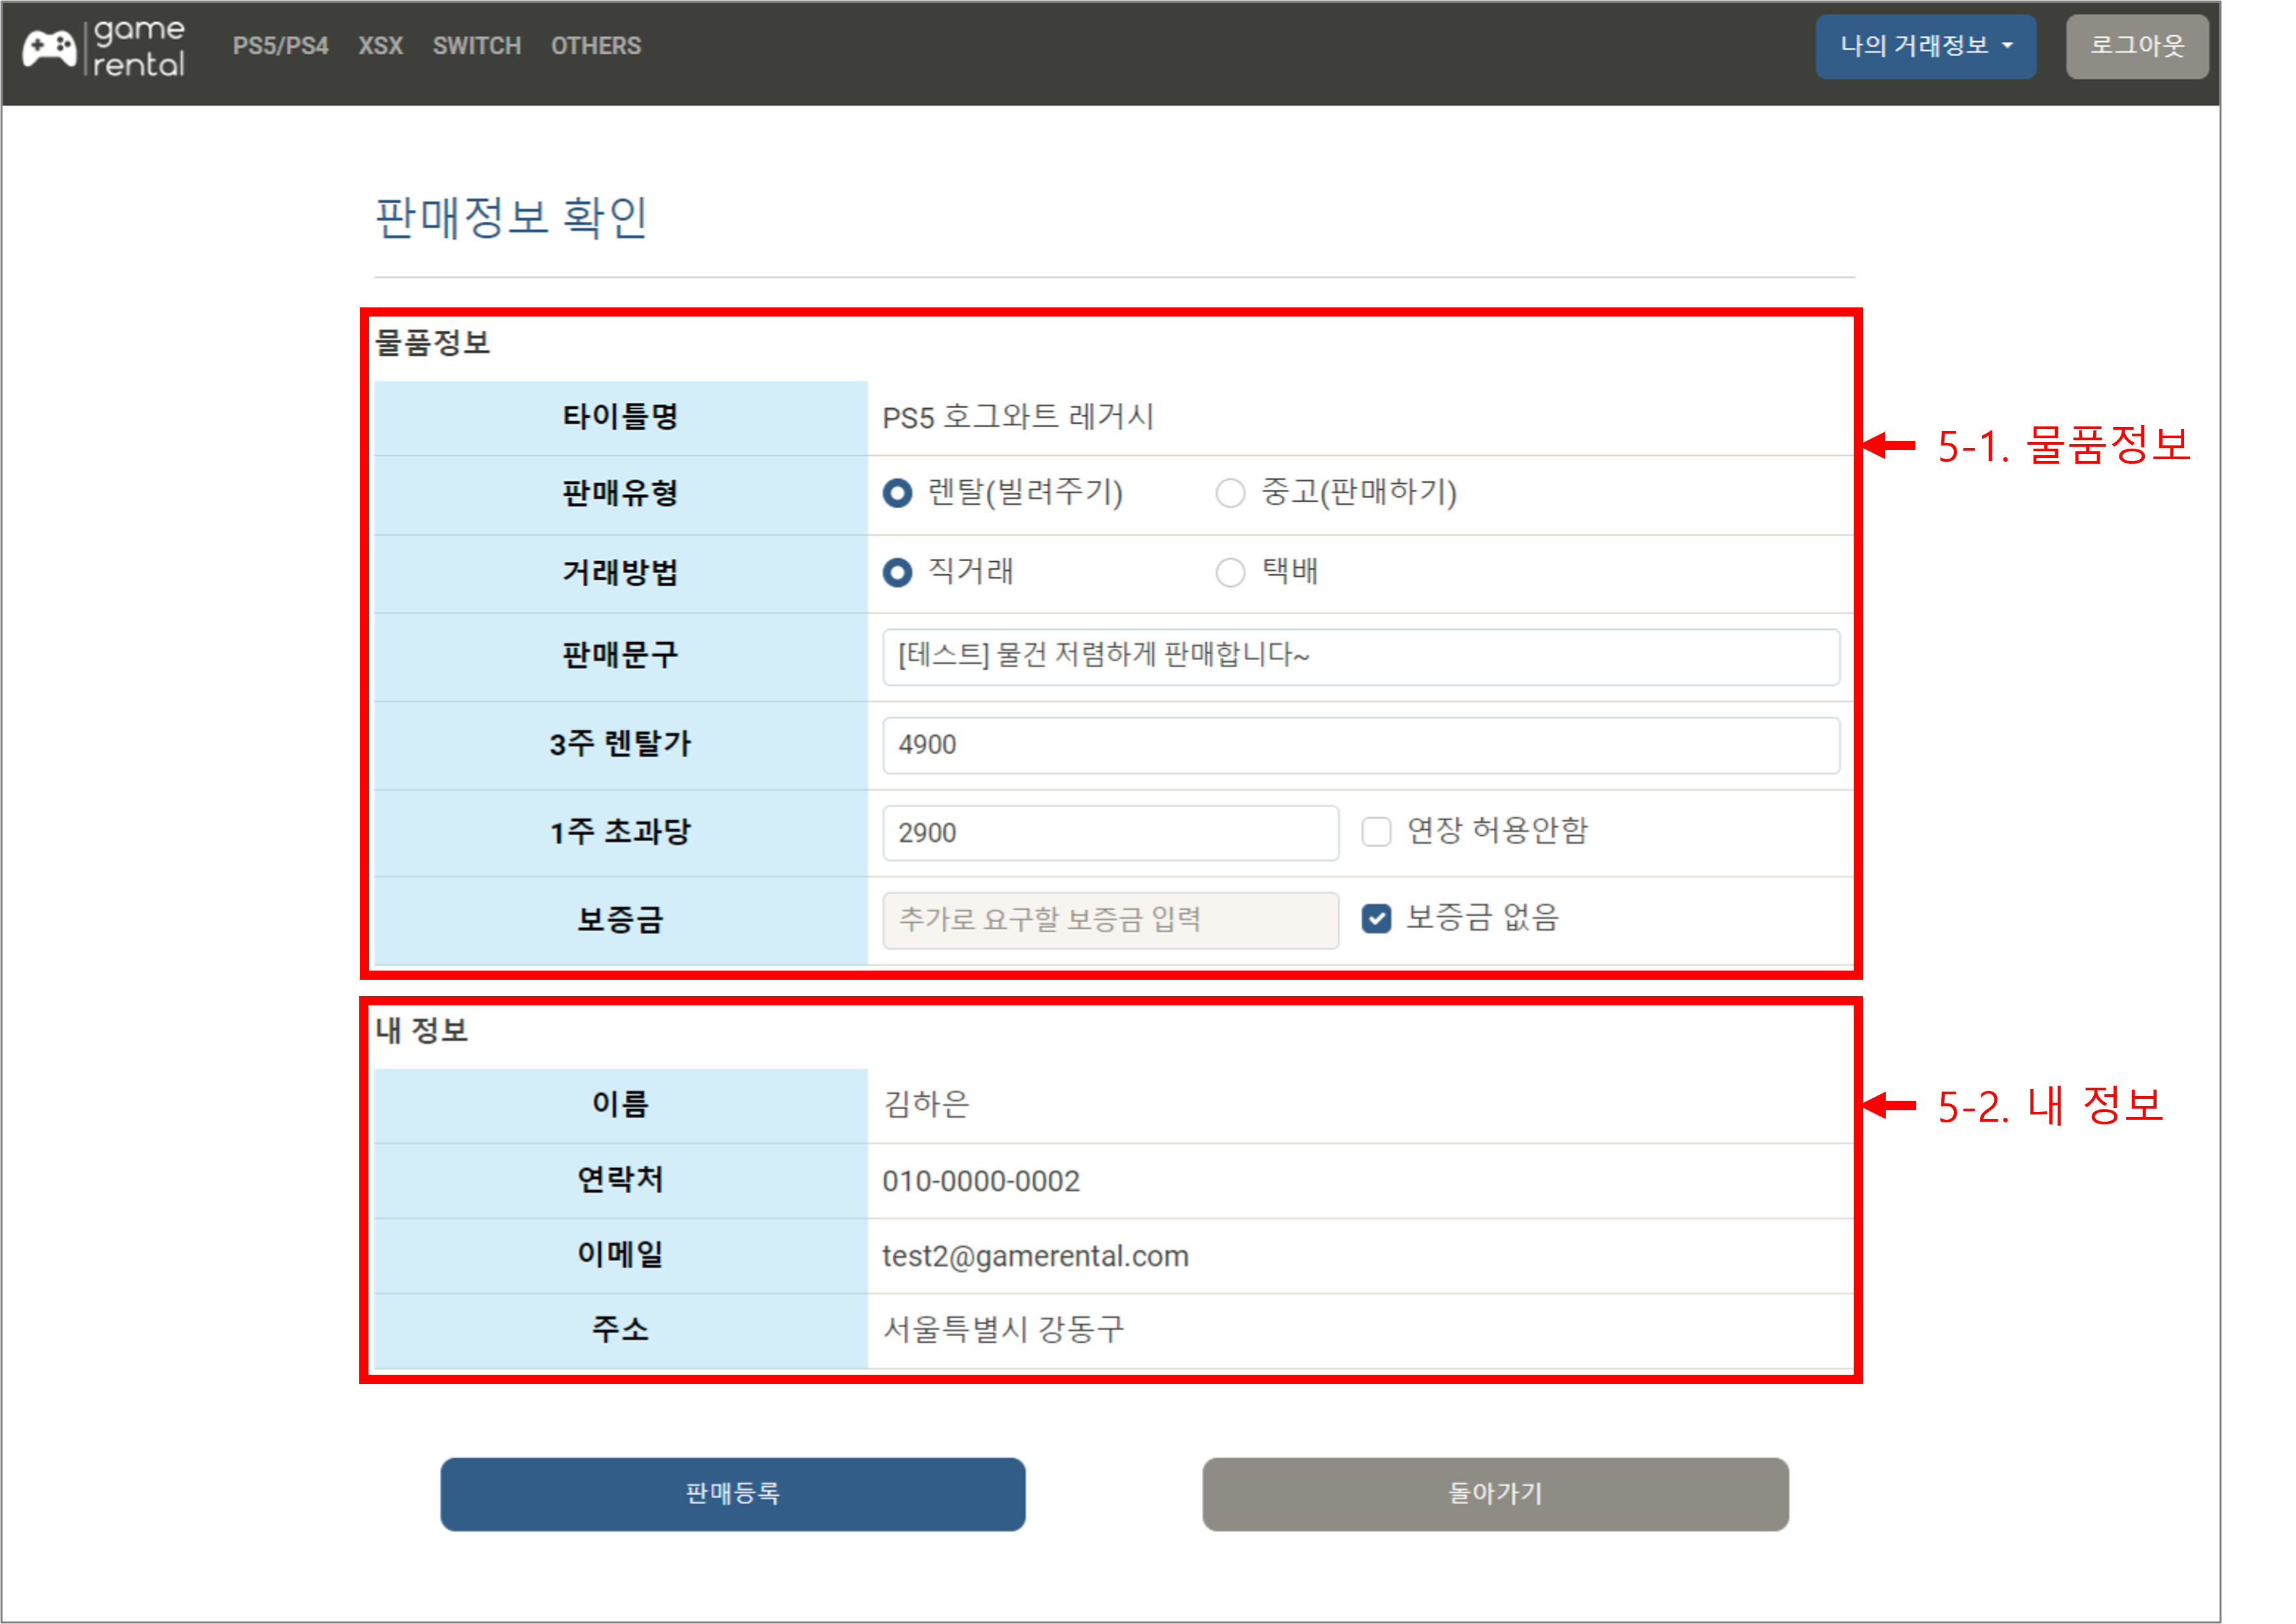Select the SWITCH category
This screenshot has height=1624, width=2296.
click(x=476, y=45)
